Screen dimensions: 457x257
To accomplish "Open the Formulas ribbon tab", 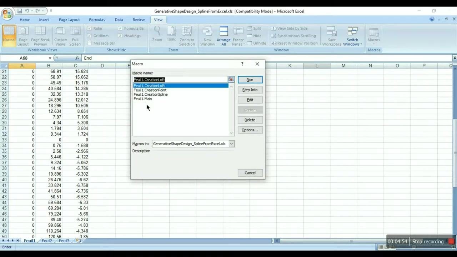I will click(x=97, y=20).
